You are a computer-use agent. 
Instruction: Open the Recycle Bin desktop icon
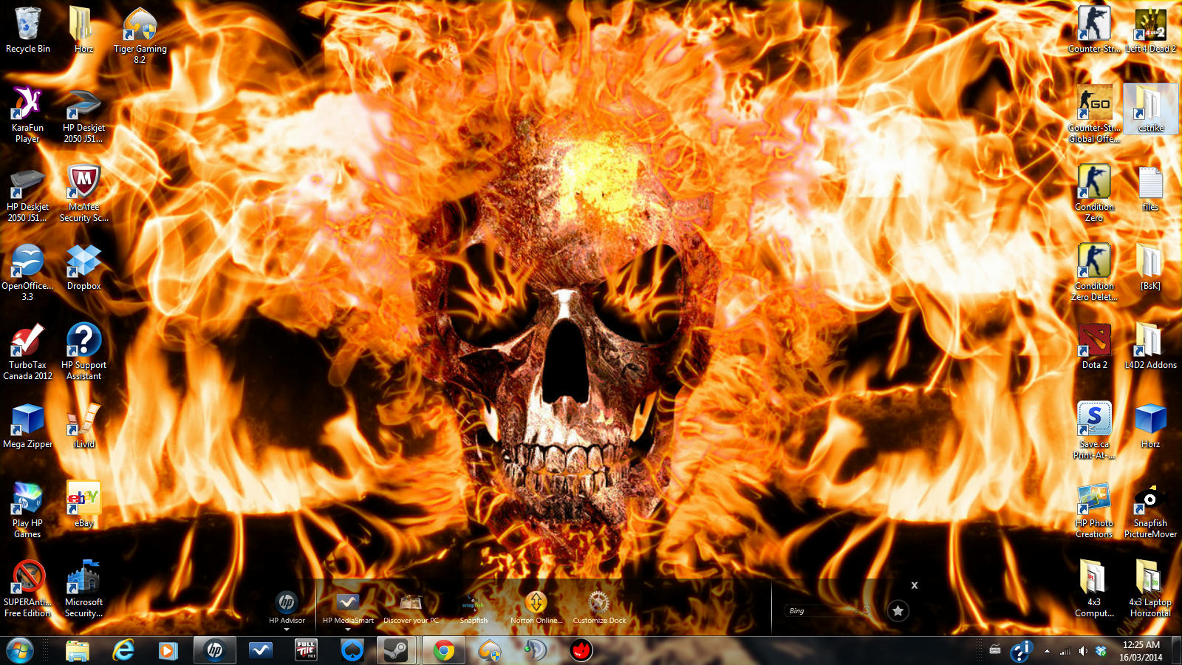coord(27,26)
